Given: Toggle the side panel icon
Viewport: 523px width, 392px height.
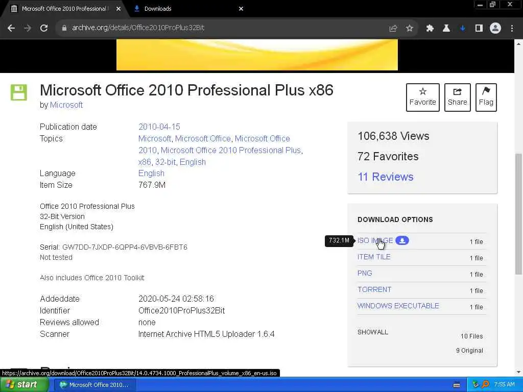Looking at the screenshot, I should point(479,29).
